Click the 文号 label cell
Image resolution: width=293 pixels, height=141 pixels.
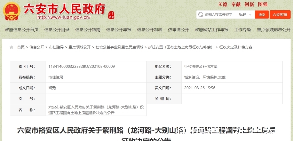[x=28, y=99]
